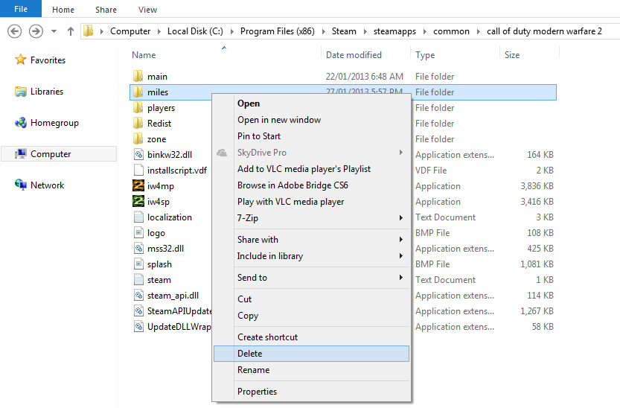Choose Pin to Start
620x408 pixels.
(x=311, y=136)
